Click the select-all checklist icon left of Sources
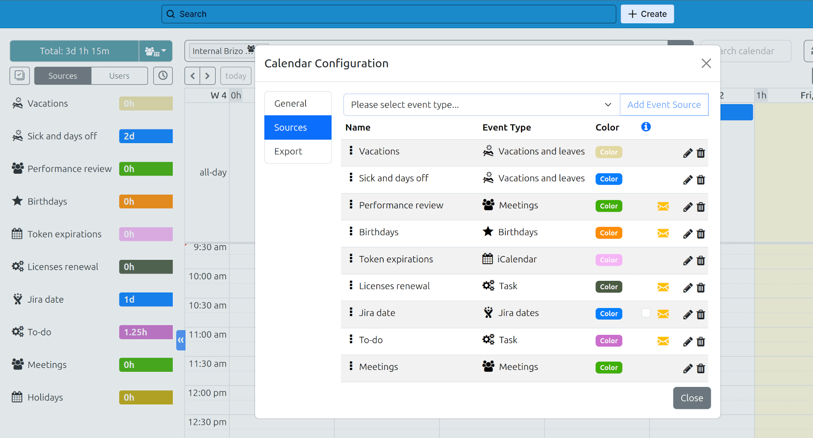This screenshot has height=438, width=813. pyautogui.click(x=19, y=75)
